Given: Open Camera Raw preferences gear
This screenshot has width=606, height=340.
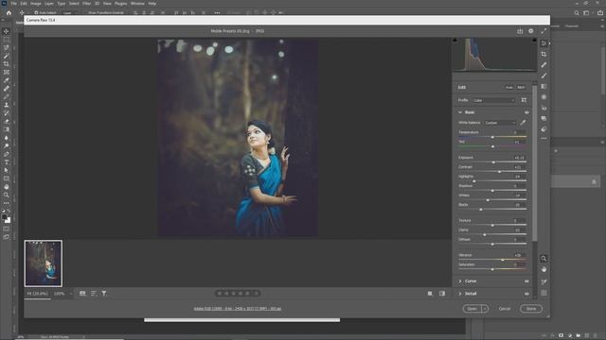Looking at the screenshot, I should (531, 31).
